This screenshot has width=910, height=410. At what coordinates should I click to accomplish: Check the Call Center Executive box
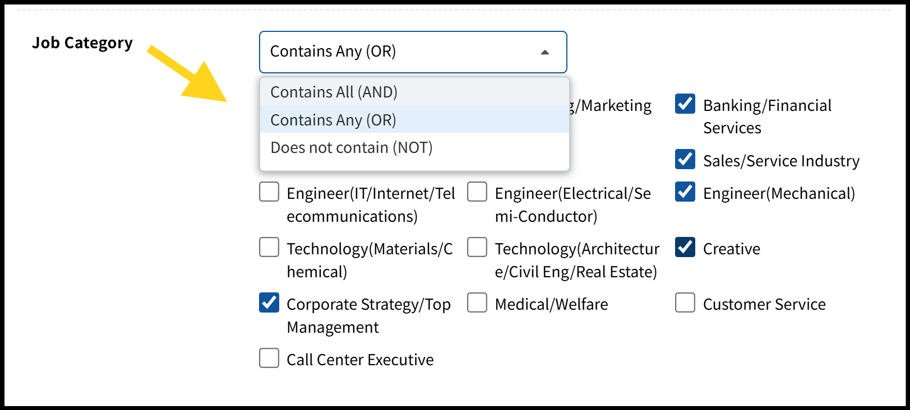[269, 358]
